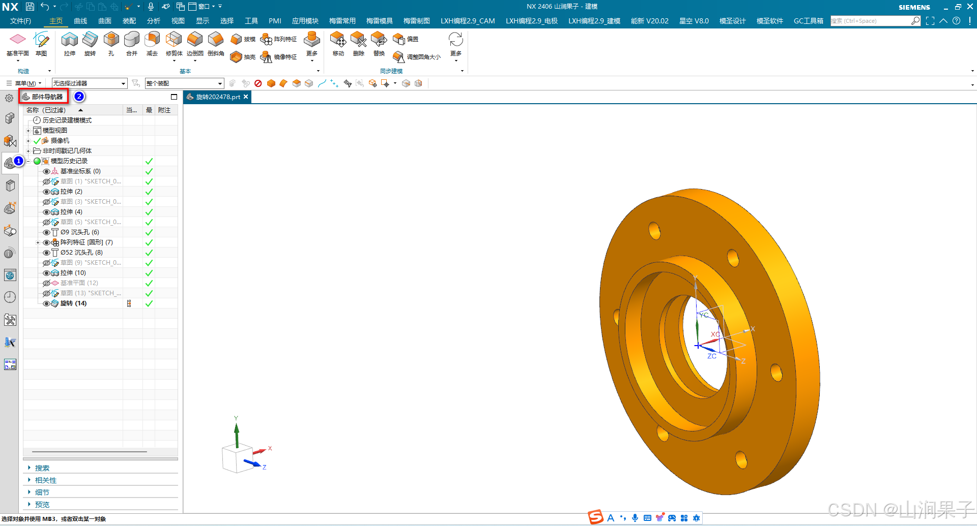Hide the Ø9 沉头孔 (6) feature

click(x=46, y=232)
